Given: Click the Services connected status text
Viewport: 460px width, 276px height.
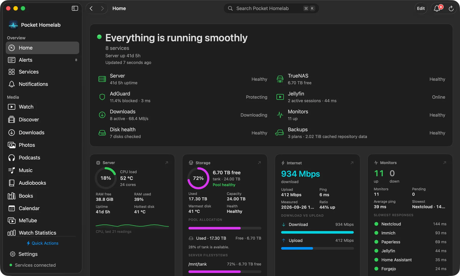Looking at the screenshot, I should (x=35, y=265).
